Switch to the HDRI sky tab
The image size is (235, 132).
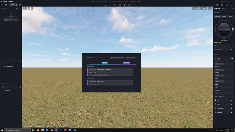230,16
